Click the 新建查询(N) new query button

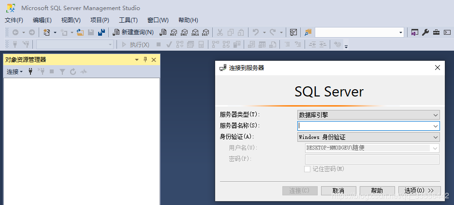[133, 32]
